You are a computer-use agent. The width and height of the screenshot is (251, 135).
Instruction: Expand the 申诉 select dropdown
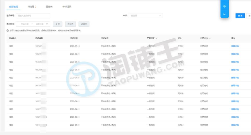146,16
